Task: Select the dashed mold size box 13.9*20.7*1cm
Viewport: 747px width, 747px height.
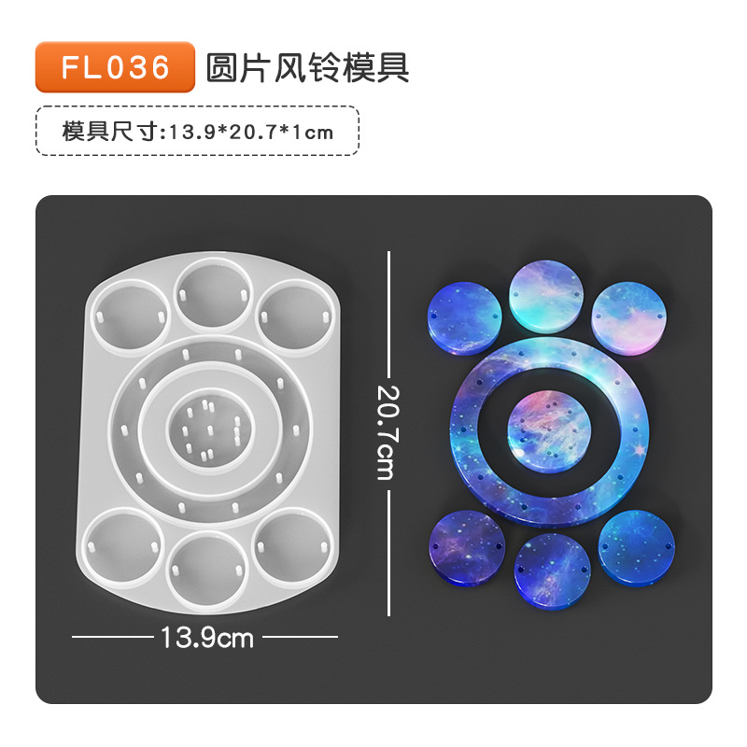Action: click(197, 131)
